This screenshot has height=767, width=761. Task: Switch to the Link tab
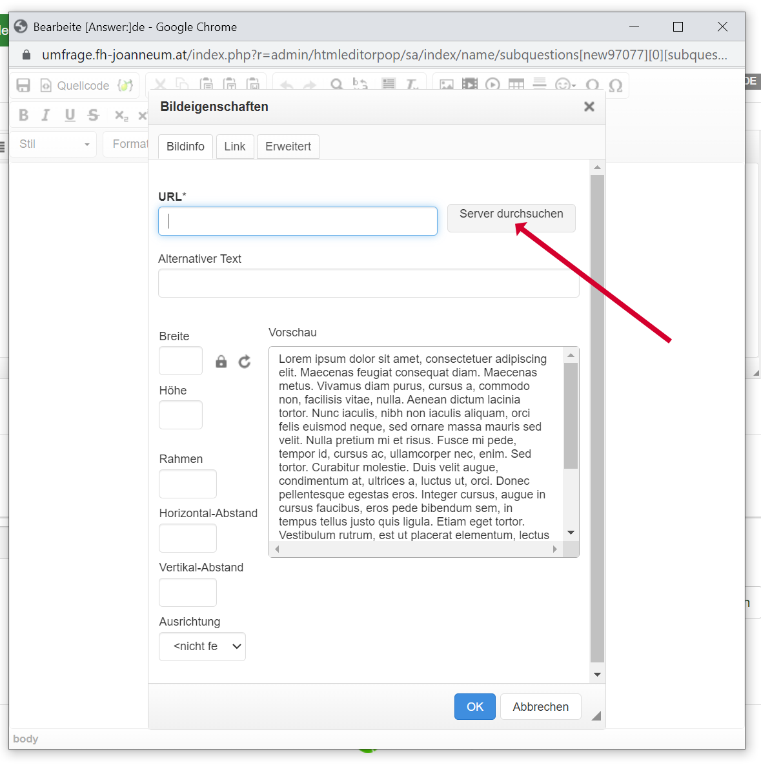(x=234, y=147)
